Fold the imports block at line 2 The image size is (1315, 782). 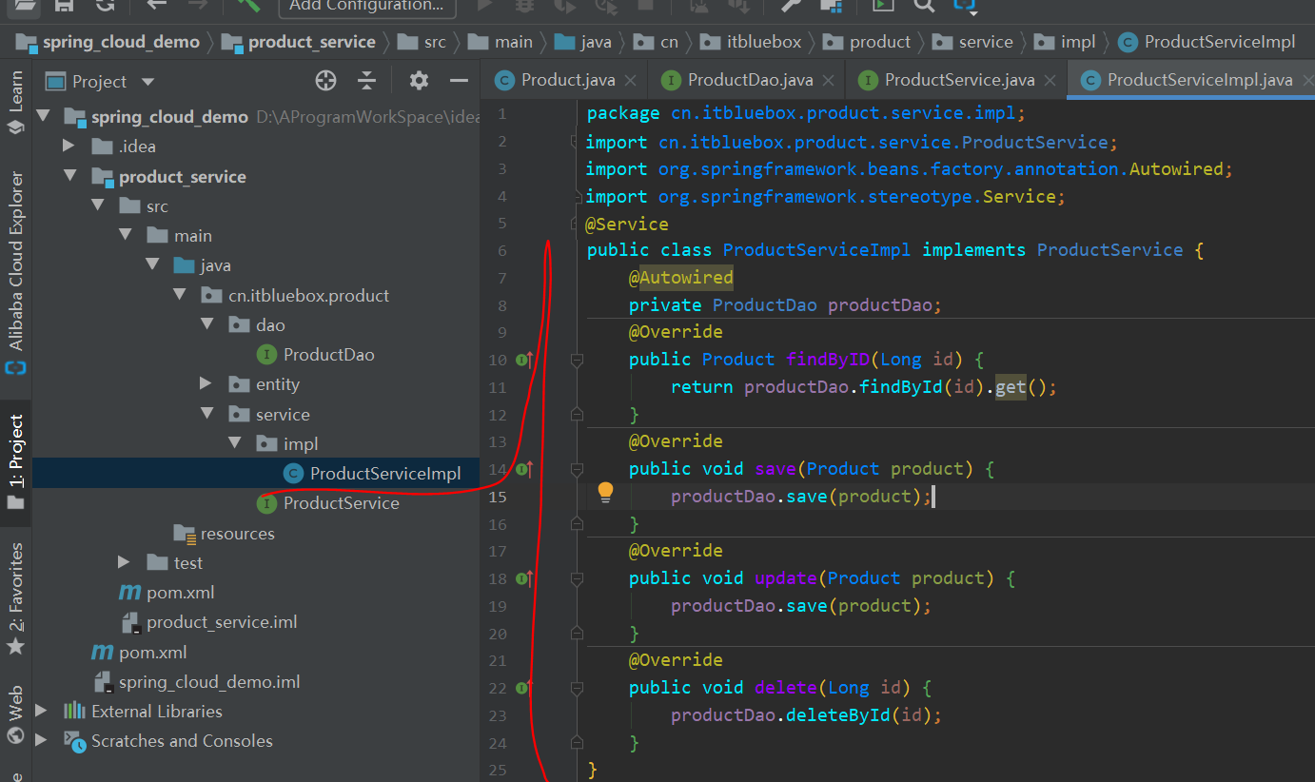point(575,142)
